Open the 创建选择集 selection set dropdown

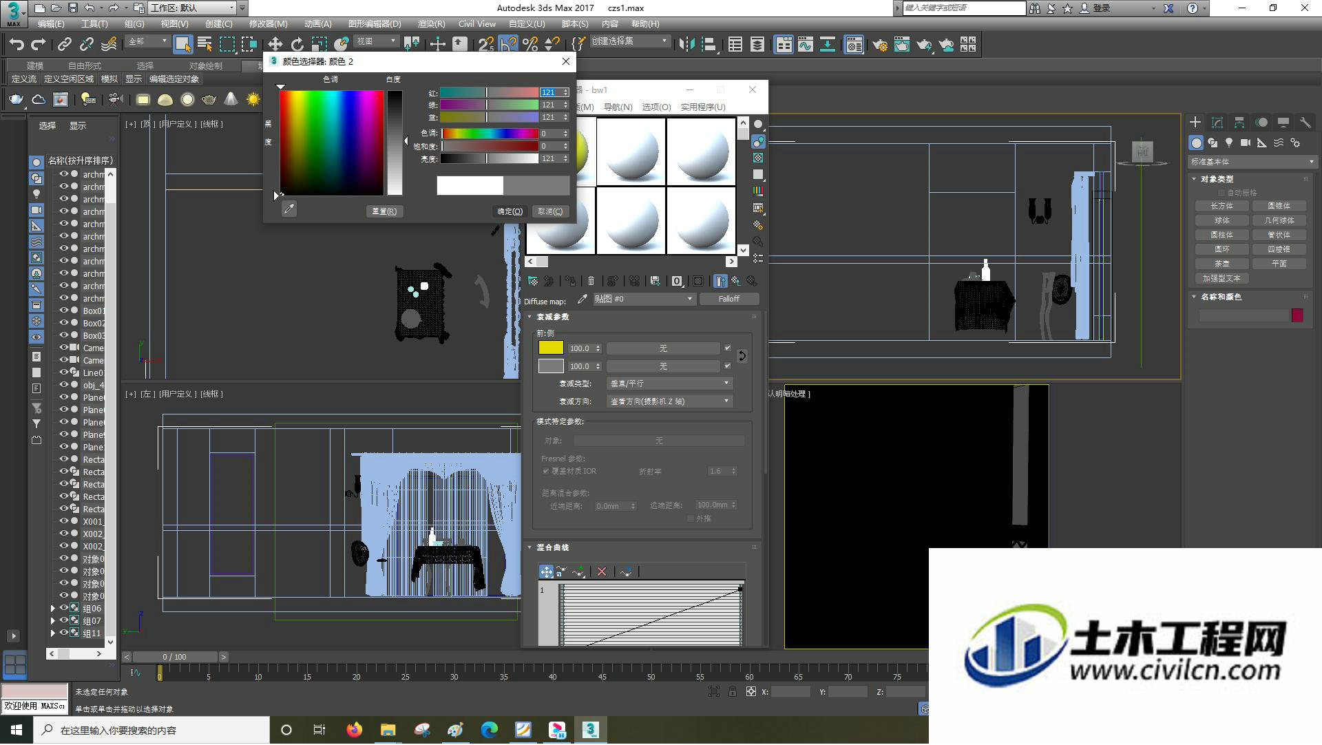click(x=629, y=41)
